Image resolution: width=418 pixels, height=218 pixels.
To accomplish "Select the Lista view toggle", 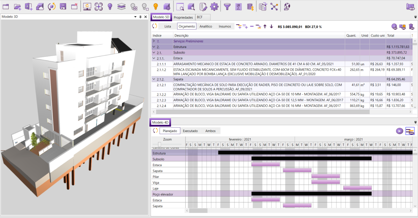I will [x=168, y=26].
